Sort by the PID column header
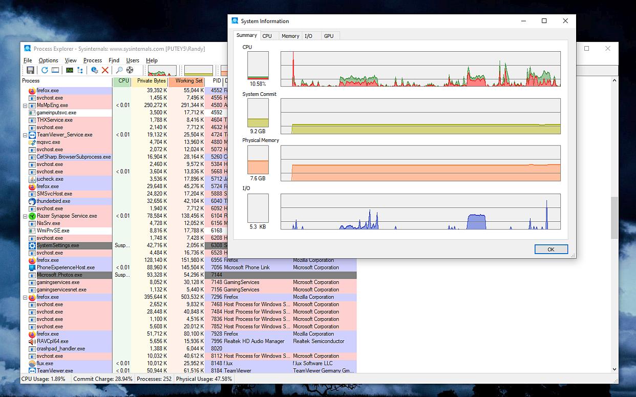Image resolution: width=636 pixels, height=397 pixels. (214, 81)
